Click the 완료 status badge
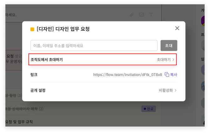210x133 pixels. [148, 109]
